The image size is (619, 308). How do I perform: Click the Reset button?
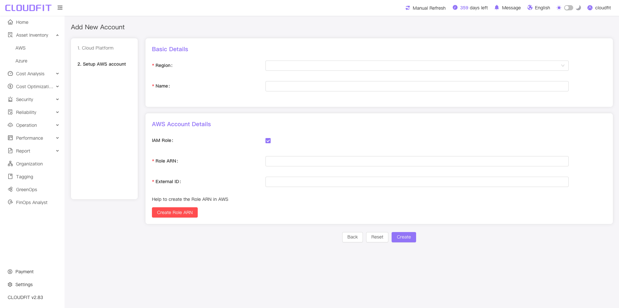tap(377, 237)
